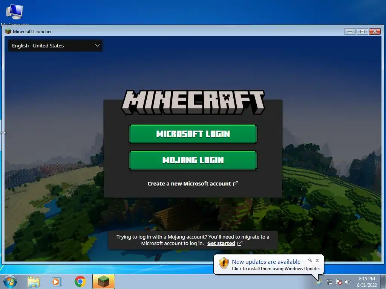The width and height of the screenshot is (386, 289).
Task: Open Windows Explorer from the taskbar
Action: 34,282
